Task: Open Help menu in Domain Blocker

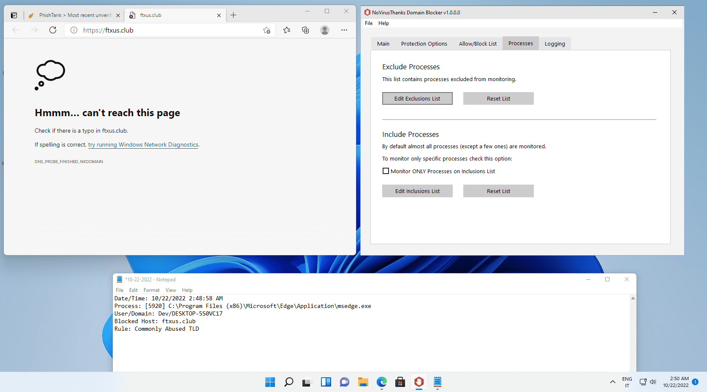Action: coord(383,23)
